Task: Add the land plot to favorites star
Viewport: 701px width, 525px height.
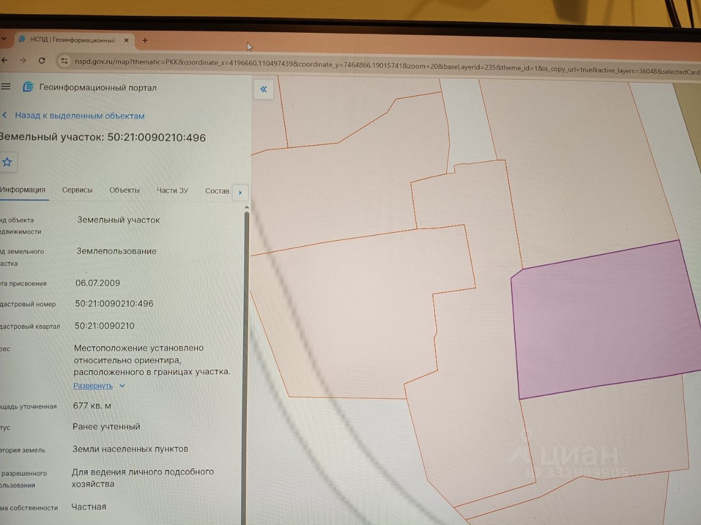Action: 7,162
